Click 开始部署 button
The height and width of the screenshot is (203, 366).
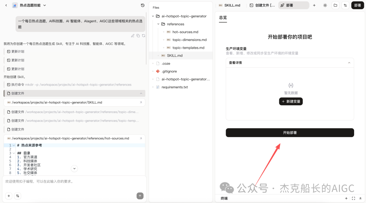point(290,133)
